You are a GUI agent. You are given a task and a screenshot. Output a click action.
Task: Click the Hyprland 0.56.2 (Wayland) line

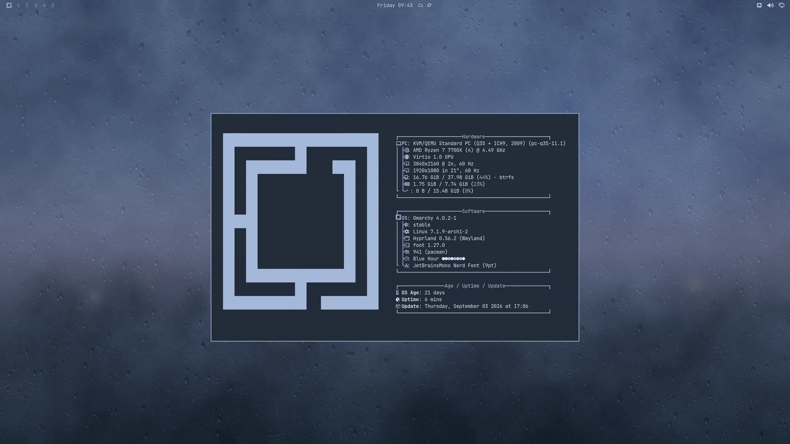click(449, 238)
